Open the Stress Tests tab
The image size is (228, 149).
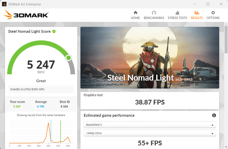pyautogui.click(x=177, y=15)
